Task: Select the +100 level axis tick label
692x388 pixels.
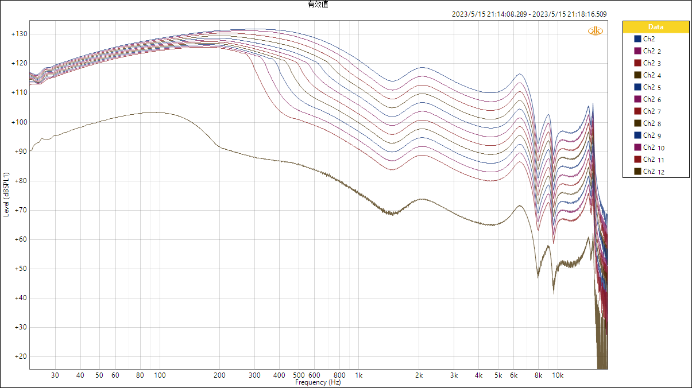Action: 19,122
